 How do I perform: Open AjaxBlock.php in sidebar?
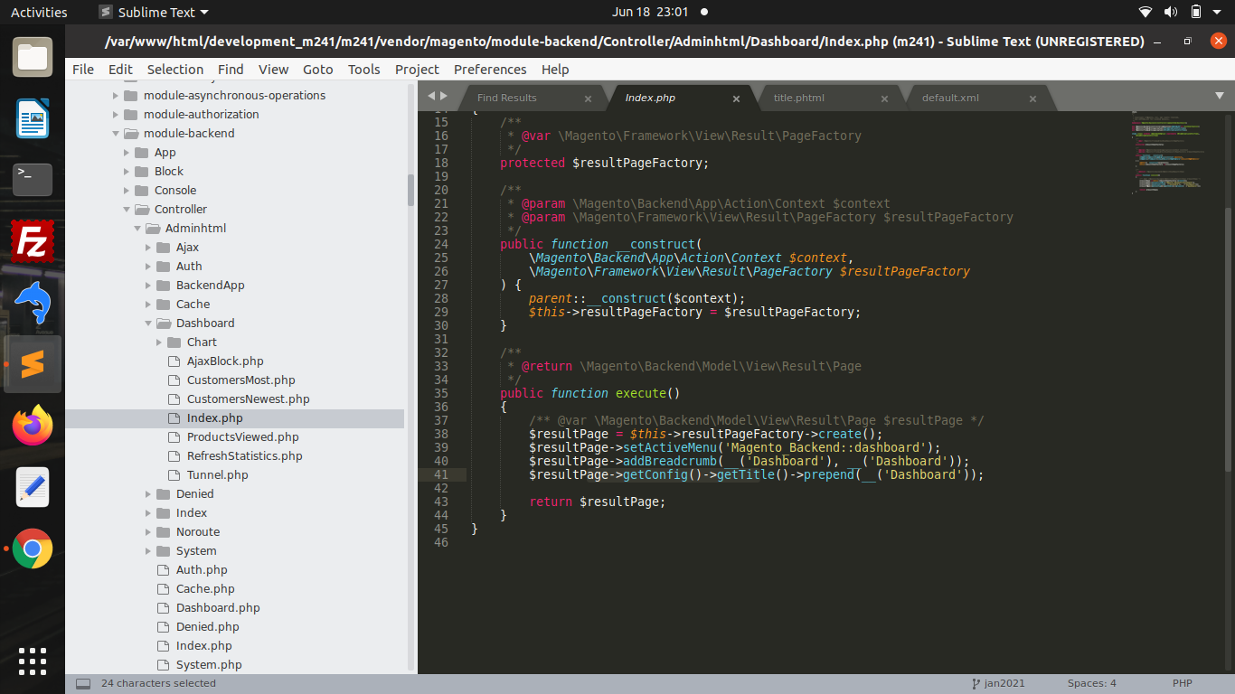(225, 361)
